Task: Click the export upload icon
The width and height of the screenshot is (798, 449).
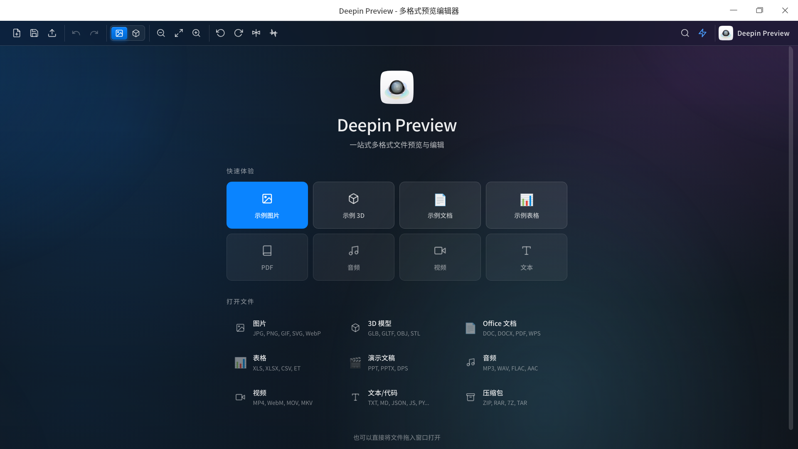Action: point(52,33)
